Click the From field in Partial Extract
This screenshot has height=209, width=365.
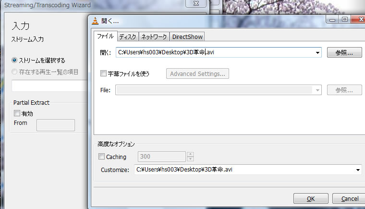click(x=56, y=125)
